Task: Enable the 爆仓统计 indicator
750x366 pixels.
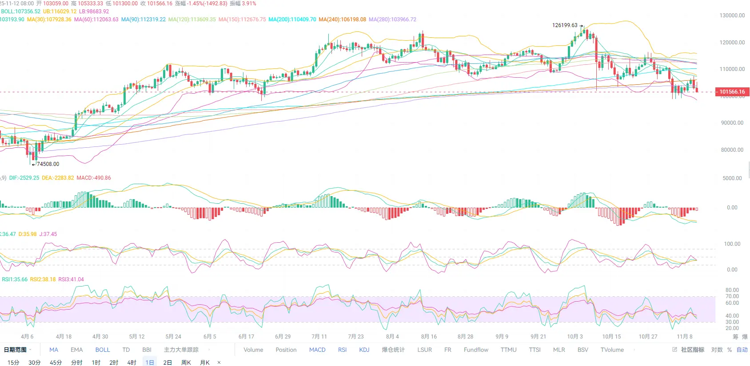Action: click(x=393, y=350)
